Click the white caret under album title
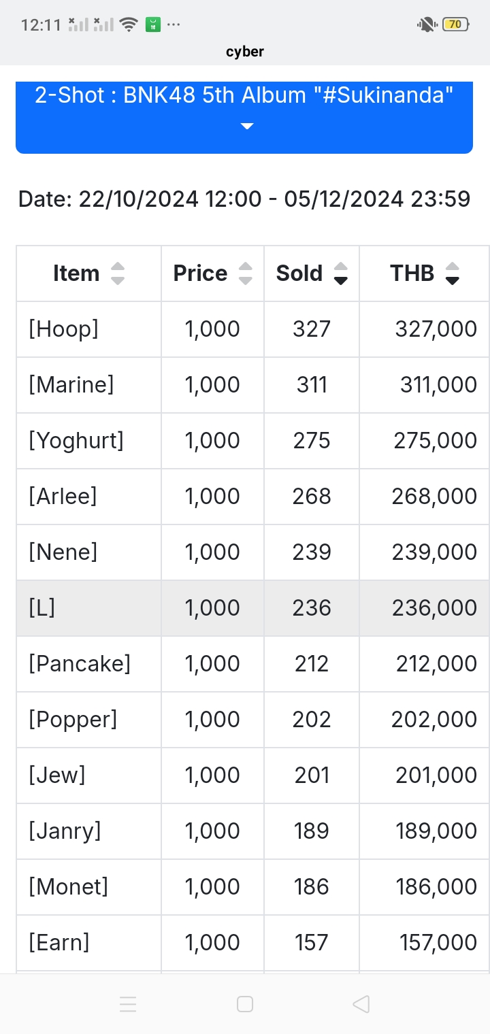 pos(247,127)
